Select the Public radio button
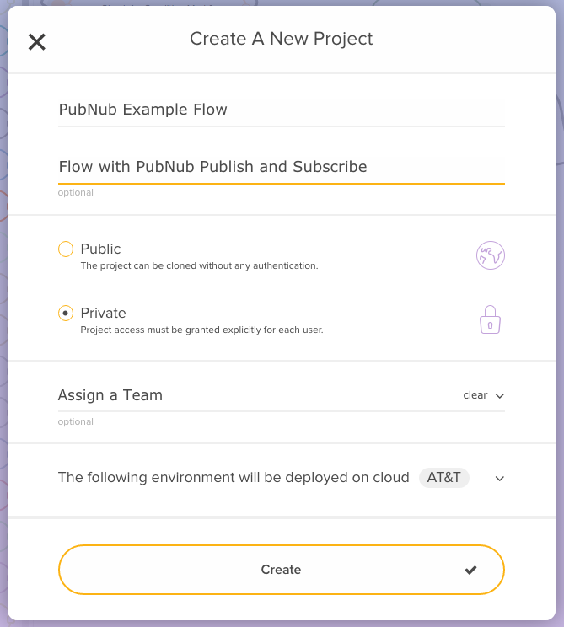The image size is (564, 627). [66, 249]
